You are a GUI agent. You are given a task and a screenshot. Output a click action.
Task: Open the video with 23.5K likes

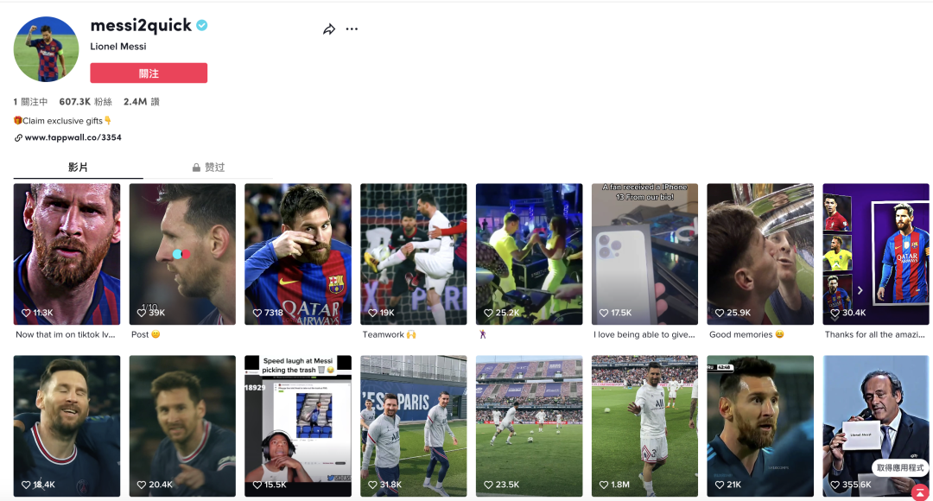tap(529, 426)
